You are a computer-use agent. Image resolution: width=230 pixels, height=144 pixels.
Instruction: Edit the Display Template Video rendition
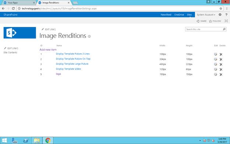pyautogui.click(x=215, y=69)
